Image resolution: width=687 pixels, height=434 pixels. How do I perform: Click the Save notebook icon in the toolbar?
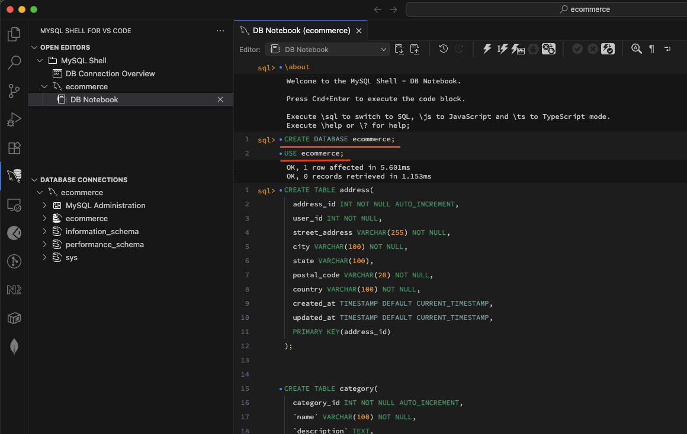[x=399, y=49]
